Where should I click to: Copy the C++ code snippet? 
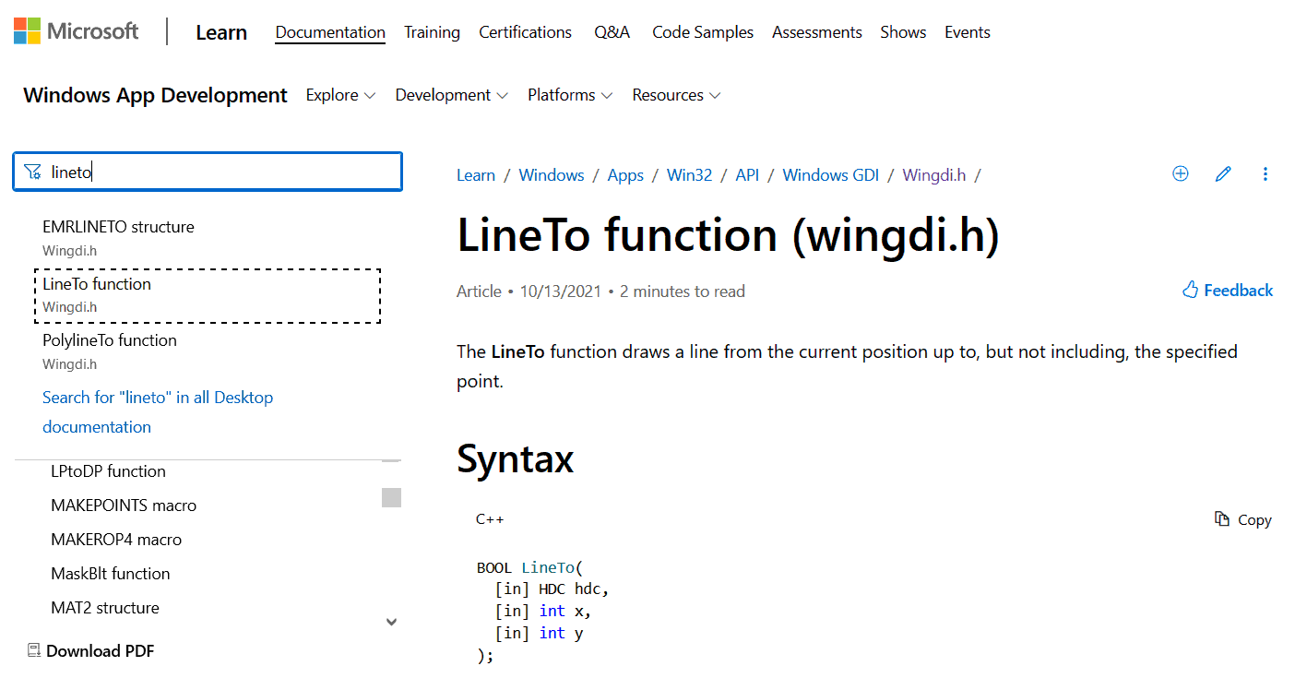click(1243, 519)
